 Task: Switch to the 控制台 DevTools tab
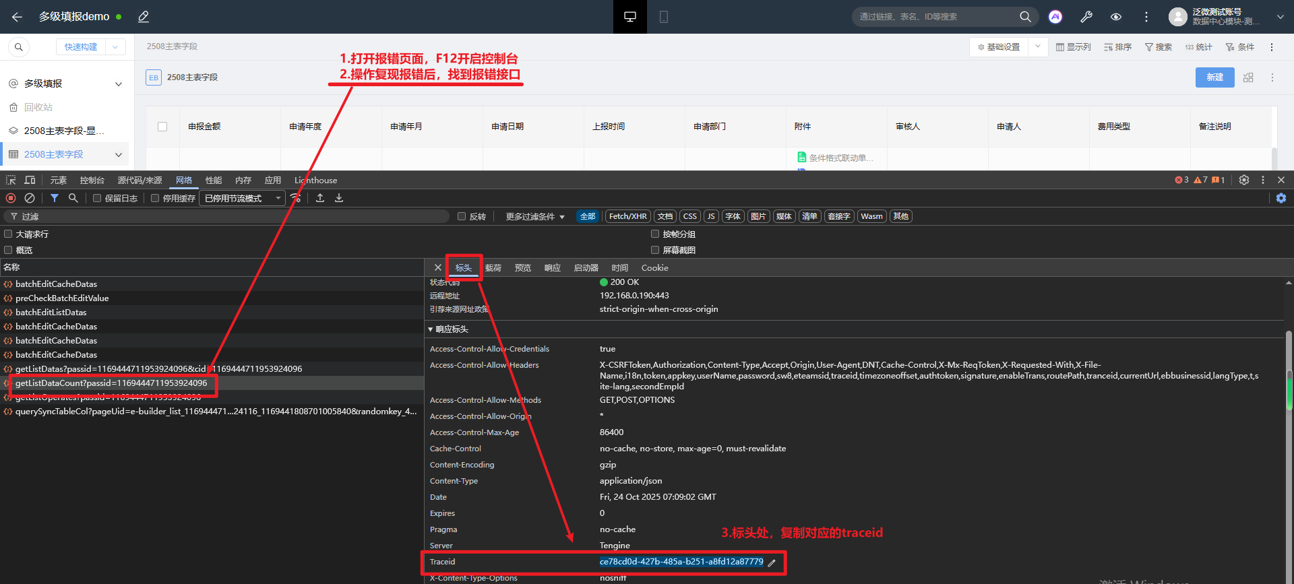coord(92,180)
